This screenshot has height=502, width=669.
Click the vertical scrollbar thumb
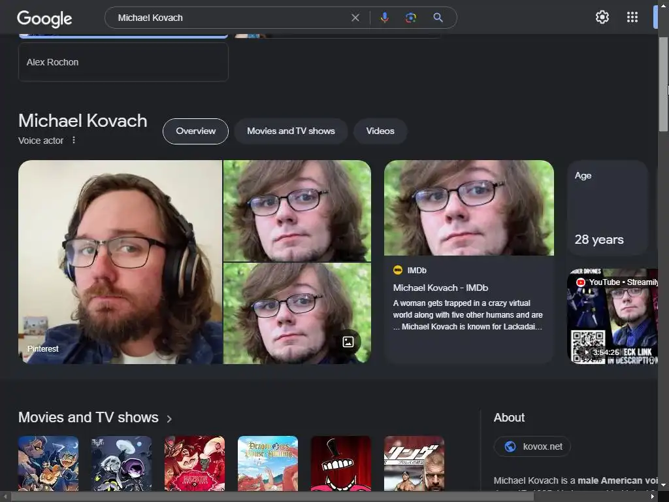663,84
